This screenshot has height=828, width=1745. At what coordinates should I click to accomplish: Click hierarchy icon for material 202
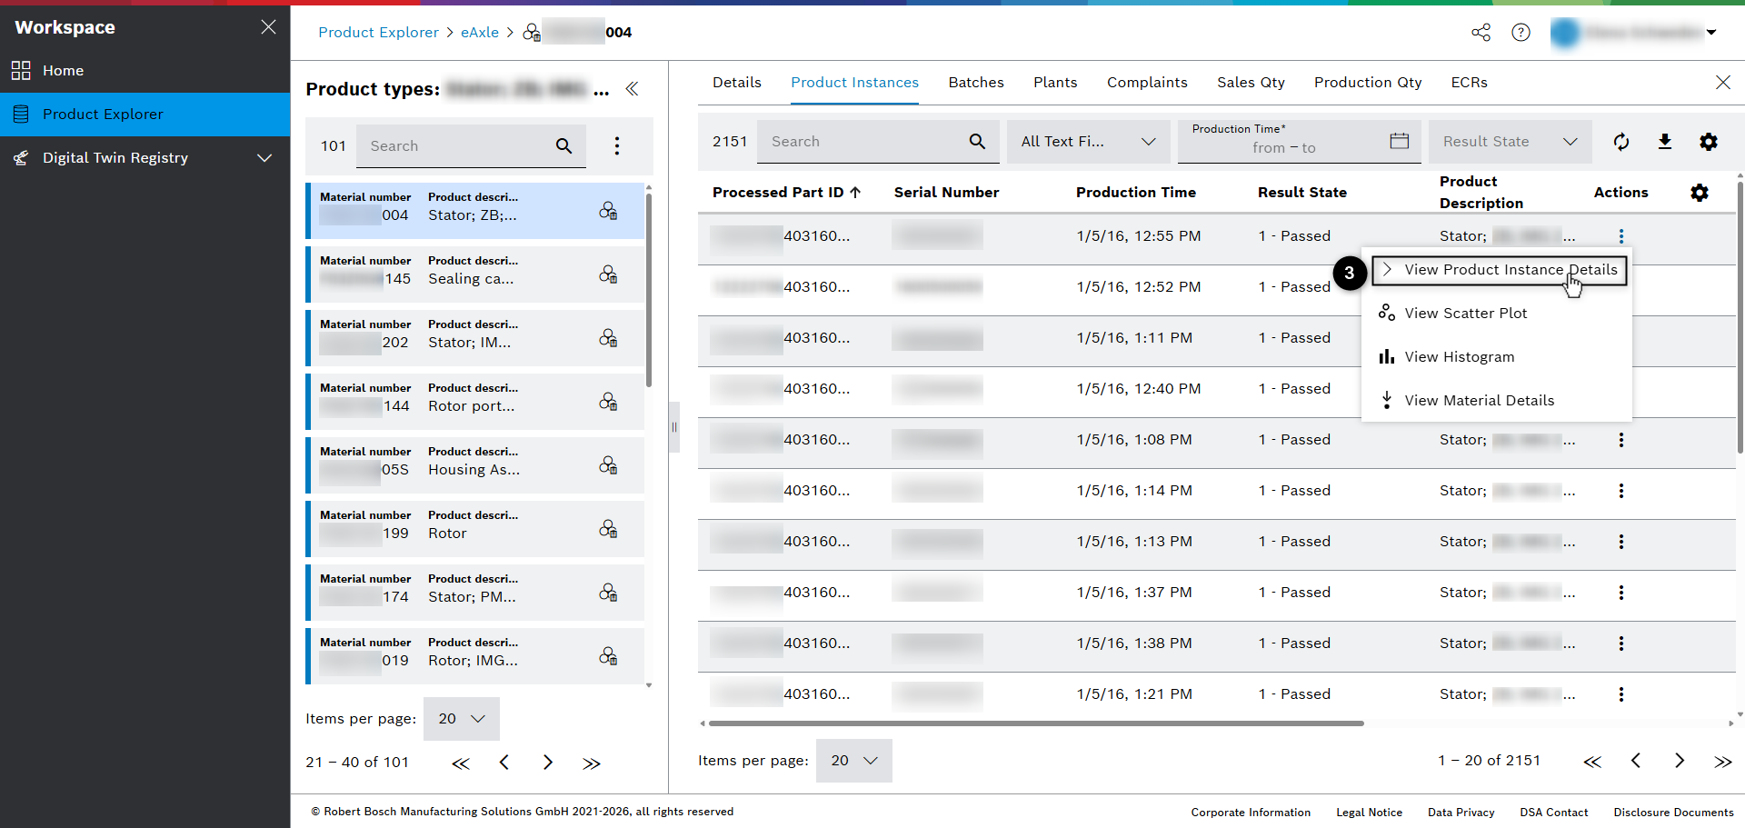(608, 338)
